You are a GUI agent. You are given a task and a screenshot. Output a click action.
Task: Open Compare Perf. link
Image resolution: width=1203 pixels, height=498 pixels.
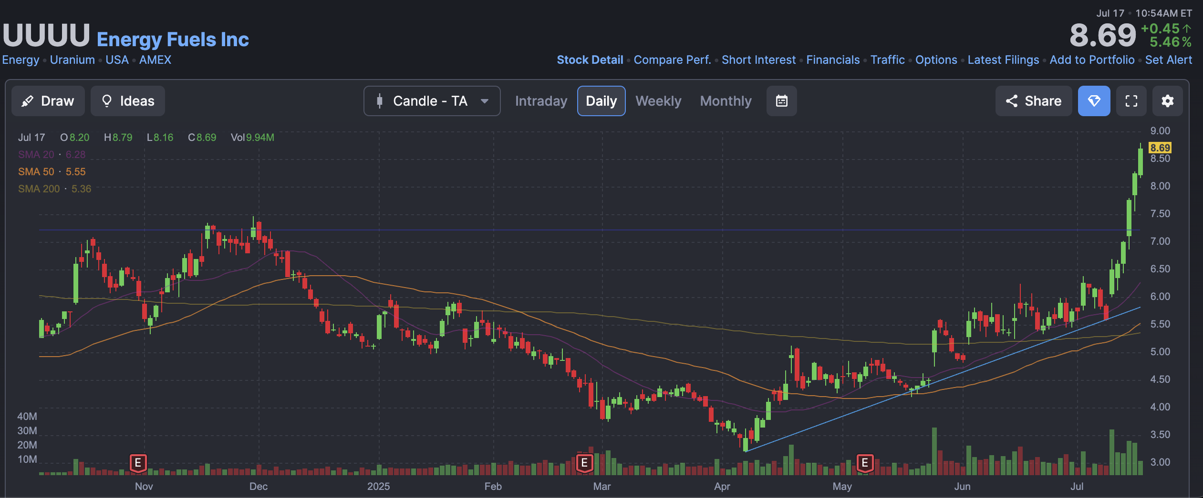[x=672, y=60]
